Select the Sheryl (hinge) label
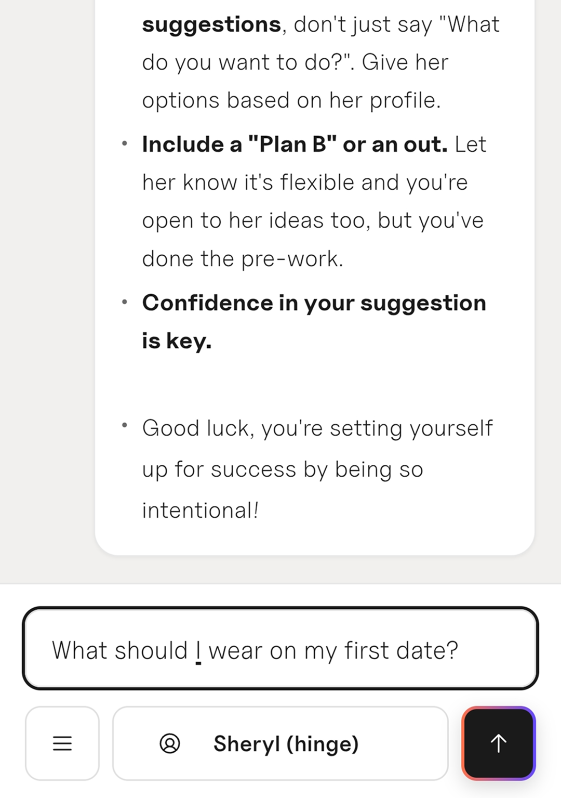 coord(286,742)
